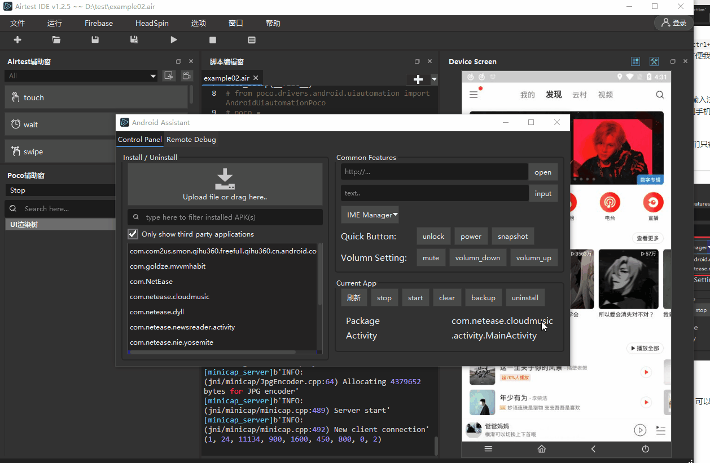
Task: Run the script with the play toolbar icon
Action: pyautogui.click(x=174, y=40)
